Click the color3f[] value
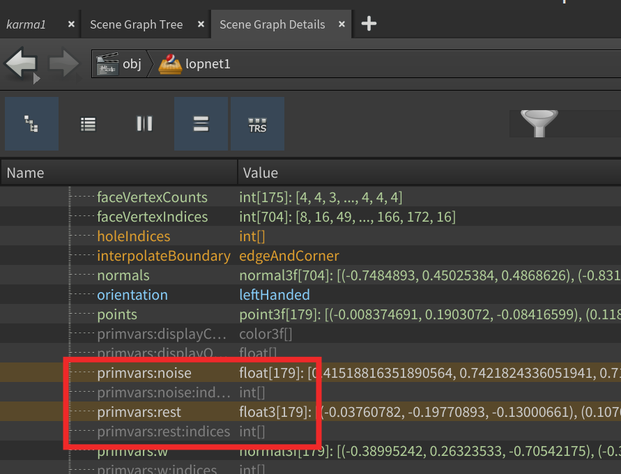Viewport: 621px width, 474px height. (x=266, y=334)
